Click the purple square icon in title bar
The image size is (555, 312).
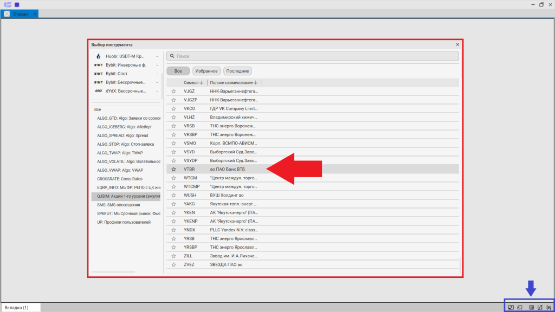click(17, 5)
